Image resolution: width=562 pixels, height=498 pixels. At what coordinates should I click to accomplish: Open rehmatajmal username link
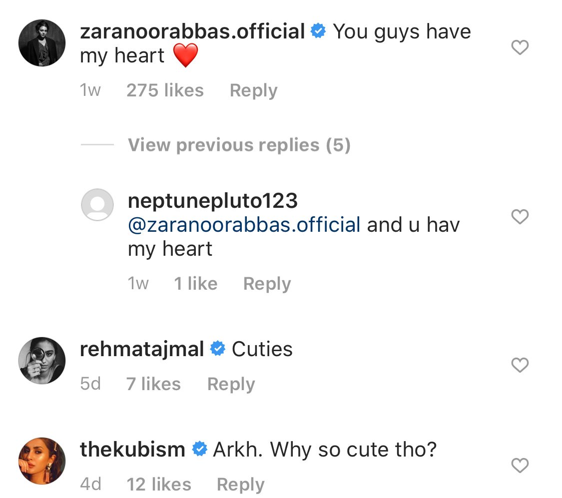(142, 349)
